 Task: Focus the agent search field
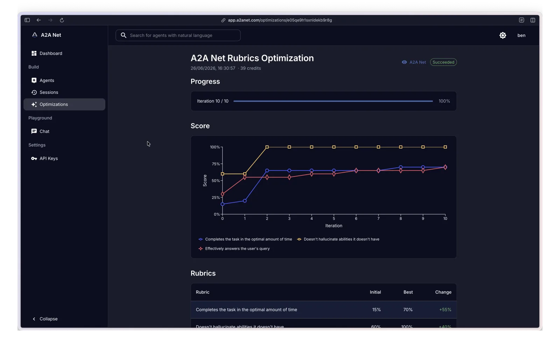tap(178, 35)
